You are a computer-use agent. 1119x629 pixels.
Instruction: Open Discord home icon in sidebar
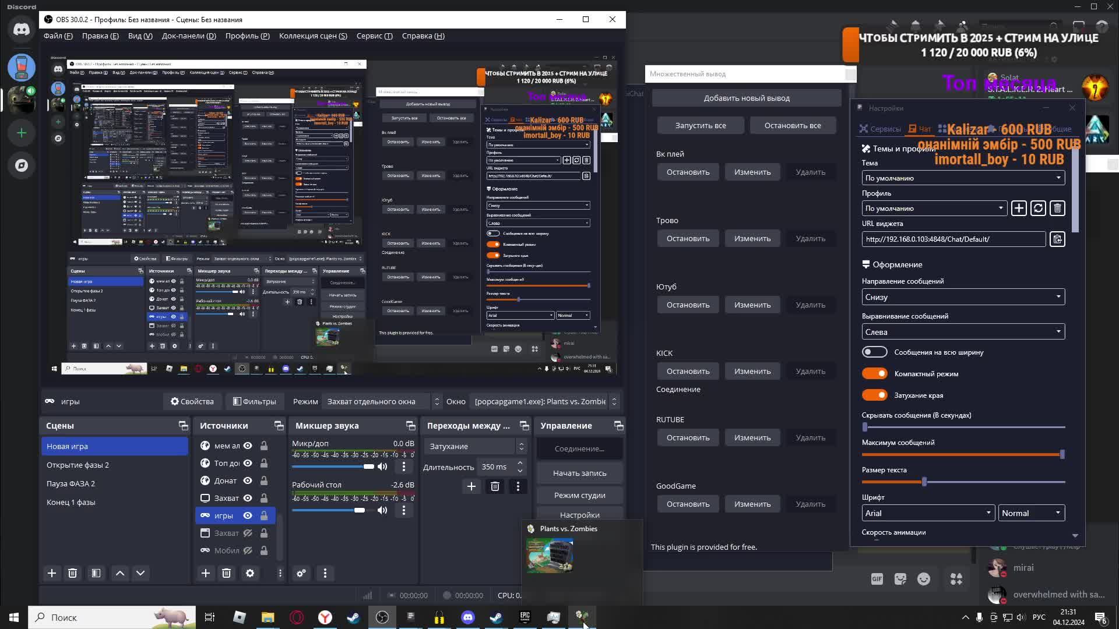pyautogui.click(x=22, y=29)
